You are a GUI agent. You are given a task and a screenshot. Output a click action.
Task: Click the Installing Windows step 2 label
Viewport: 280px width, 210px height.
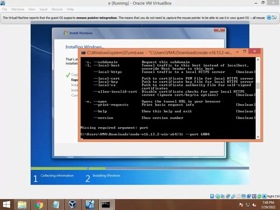pos(106,176)
